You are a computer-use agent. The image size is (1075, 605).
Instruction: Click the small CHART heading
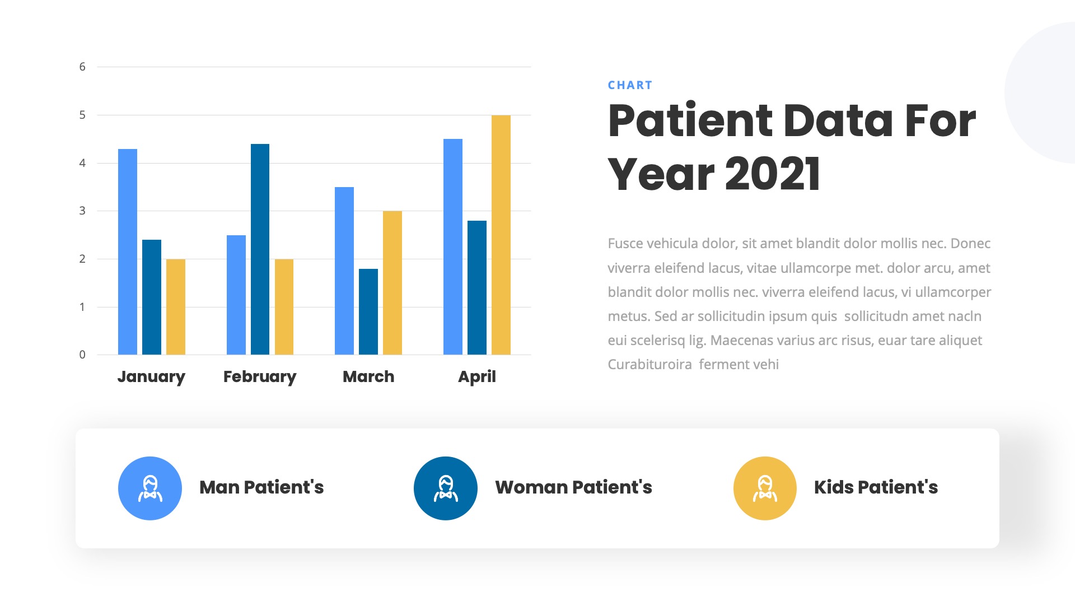click(630, 85)
